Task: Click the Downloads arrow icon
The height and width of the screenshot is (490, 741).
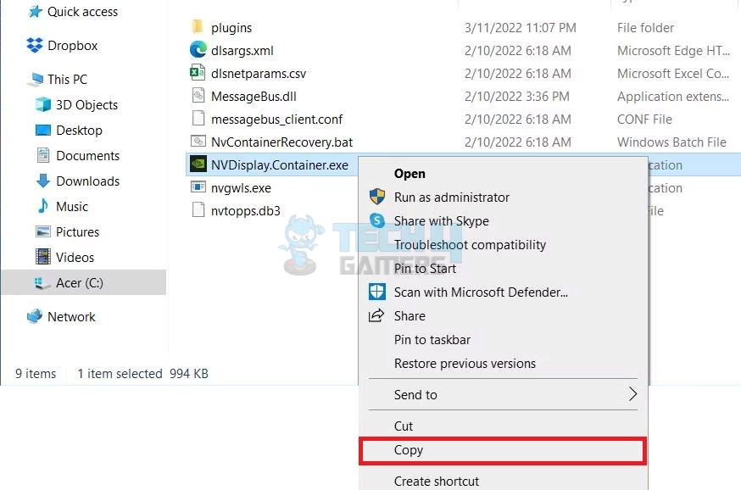Action: coord(43,181)
